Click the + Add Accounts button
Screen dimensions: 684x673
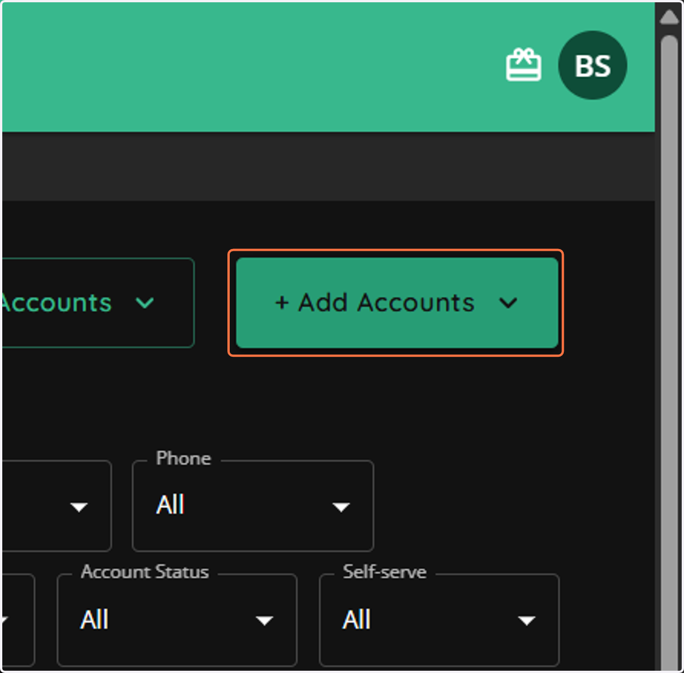click(x=397, y=303)
